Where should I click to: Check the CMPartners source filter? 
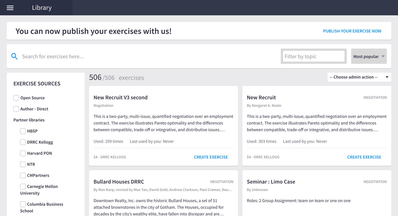coord(23,175)
